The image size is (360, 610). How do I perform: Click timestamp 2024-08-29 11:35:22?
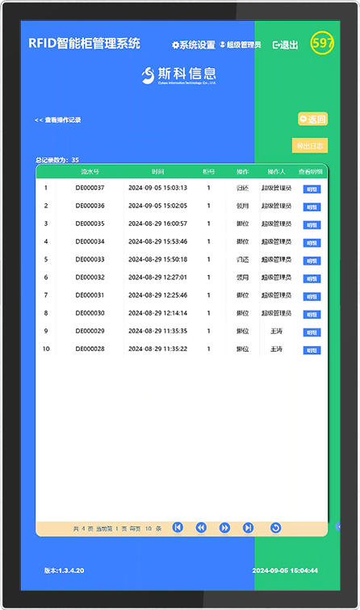point(157,349)
